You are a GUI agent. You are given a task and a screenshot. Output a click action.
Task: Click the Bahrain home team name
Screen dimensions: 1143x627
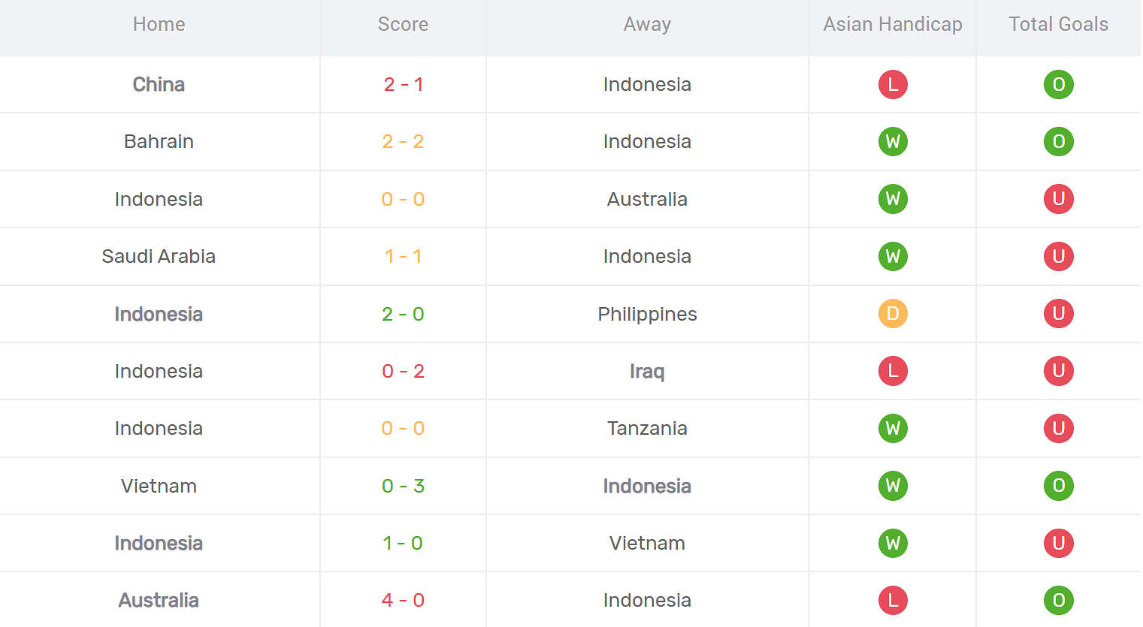tap(159, 141)
